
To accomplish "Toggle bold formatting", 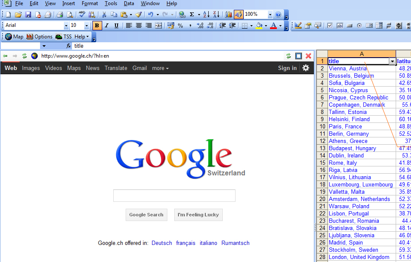I will pyautogui.click(x=97, y=26).
